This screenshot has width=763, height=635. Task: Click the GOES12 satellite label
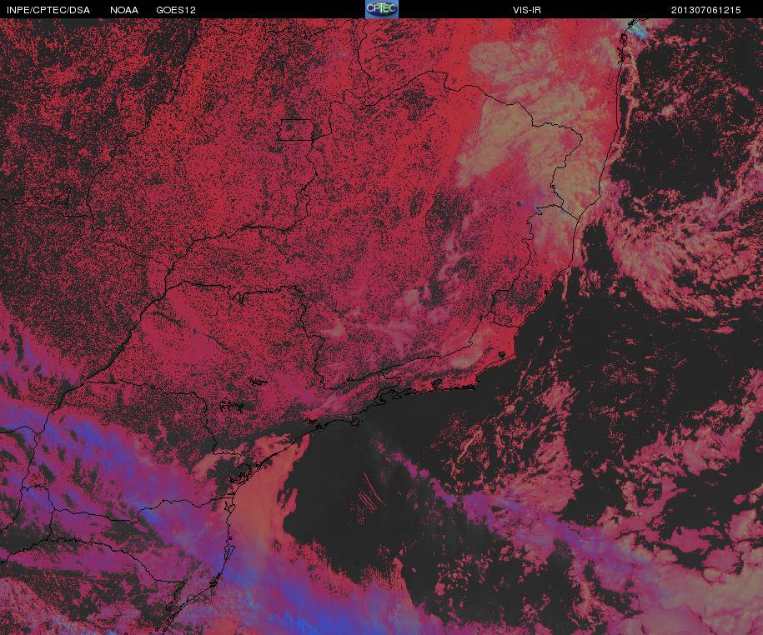pos(176,10)
